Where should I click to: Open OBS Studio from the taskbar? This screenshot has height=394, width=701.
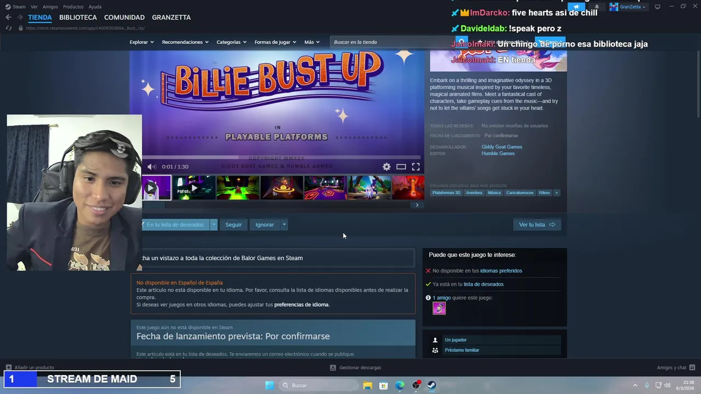click(416, 385)
